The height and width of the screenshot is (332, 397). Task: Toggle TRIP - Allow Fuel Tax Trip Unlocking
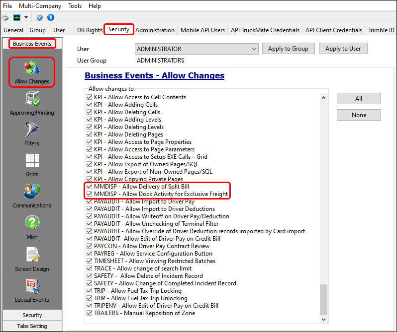(89, 298)
